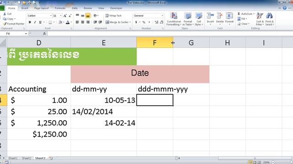The image size is (293, 164).
Task: Click the Name Box showing F4
Action: click(x=12, y=34)
